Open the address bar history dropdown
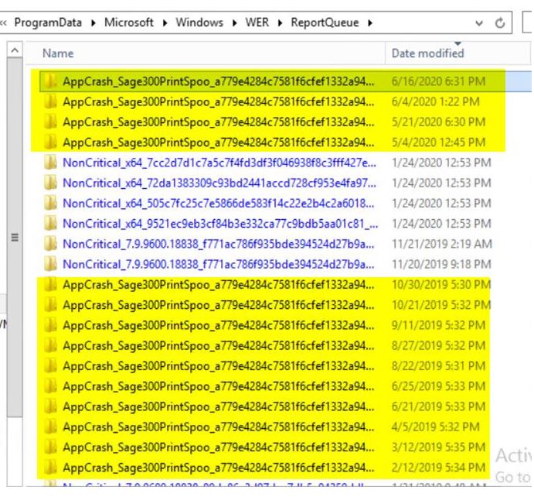Image resolution: width=534 pixels, height=497 pixels. click(x=479, y=23)
